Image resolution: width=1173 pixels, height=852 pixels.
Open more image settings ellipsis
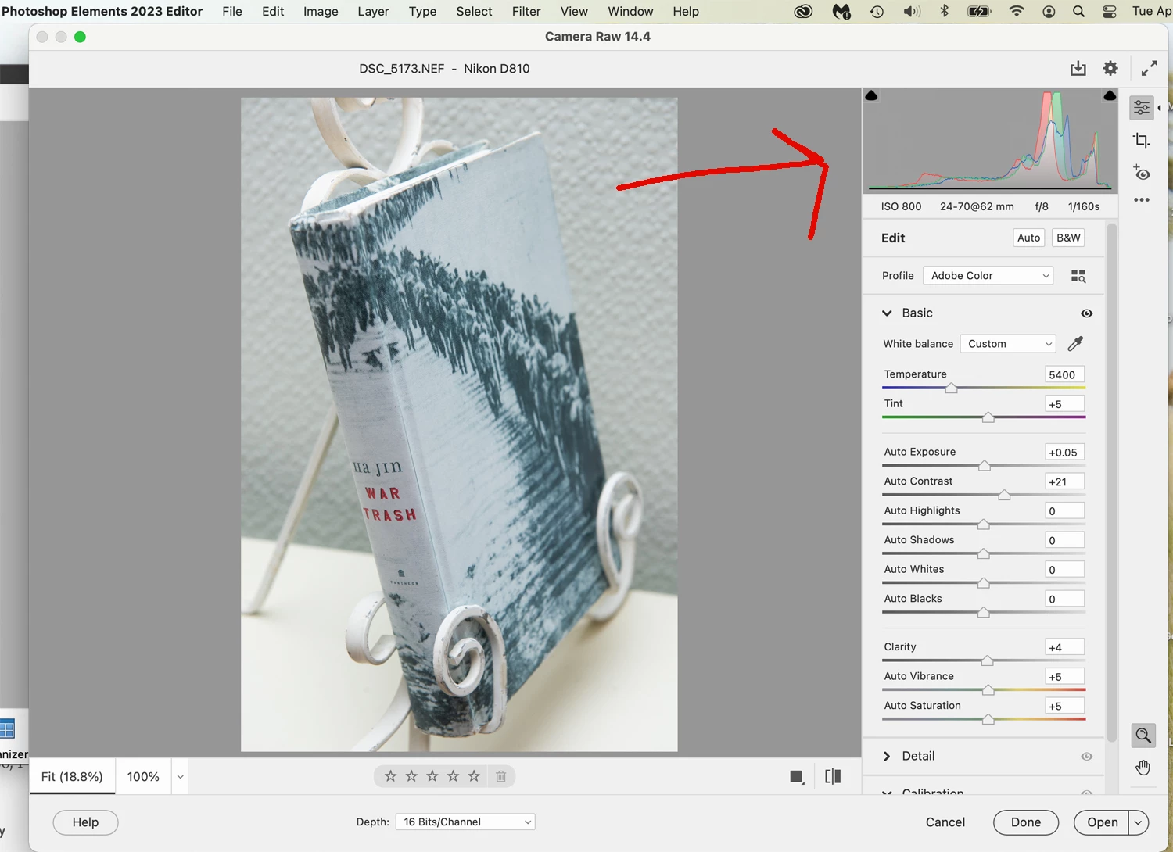tap(1142, 200)
